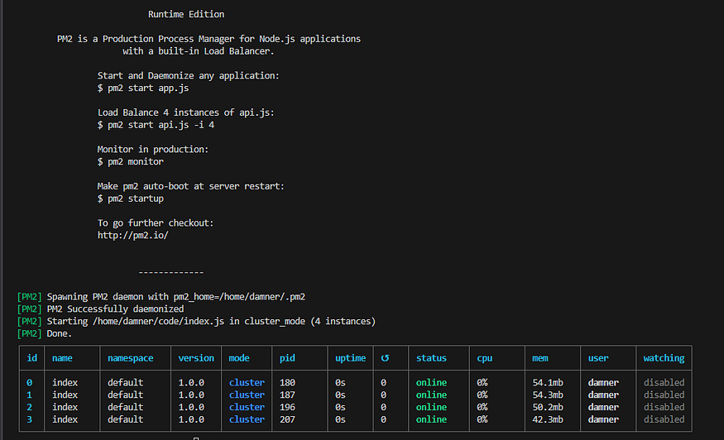This screenshot has width=724, height=440.
Task: Click the 'watching' column header
Action: (664, 358)
